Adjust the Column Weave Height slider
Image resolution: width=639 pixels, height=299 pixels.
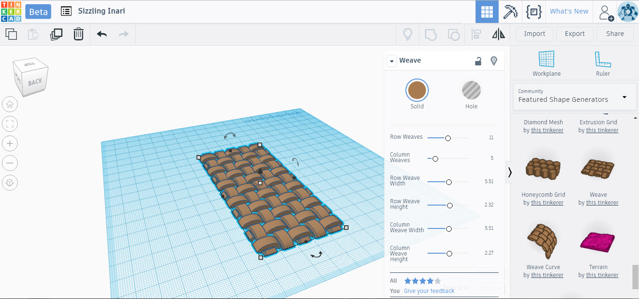point(449,254)
